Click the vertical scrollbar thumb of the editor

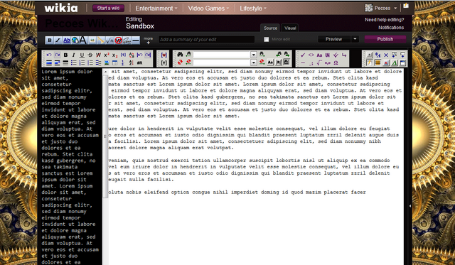point(105,136)
